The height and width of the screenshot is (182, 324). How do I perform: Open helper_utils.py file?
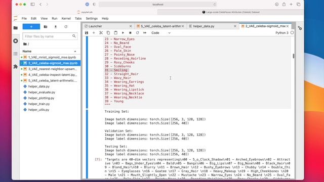pyautogui.click(x=50, y=110)
